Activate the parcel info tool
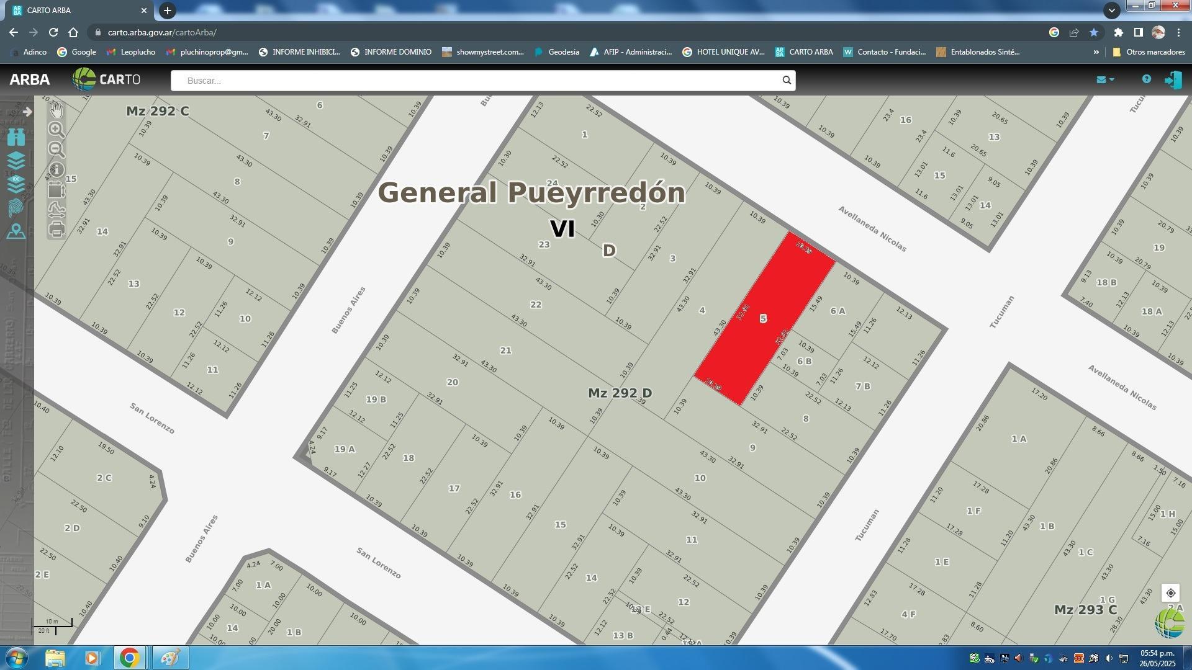Screen dimensions: 1192x670 [56, 169]
